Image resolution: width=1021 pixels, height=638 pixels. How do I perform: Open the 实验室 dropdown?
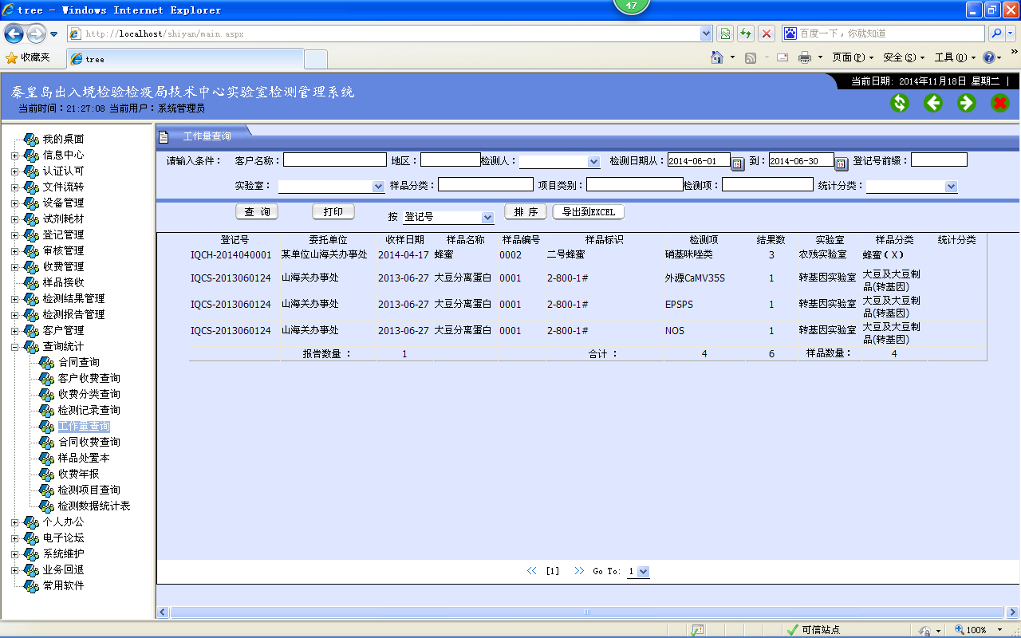[x=378, y=187]
